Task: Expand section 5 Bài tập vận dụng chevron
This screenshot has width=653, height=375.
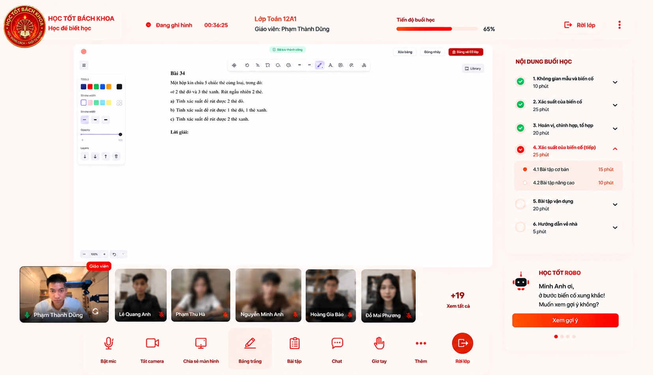Action: 615,205
